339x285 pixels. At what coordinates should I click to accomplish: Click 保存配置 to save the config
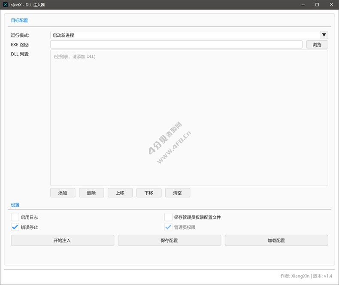pyautogui.click(x=169, y=240)
